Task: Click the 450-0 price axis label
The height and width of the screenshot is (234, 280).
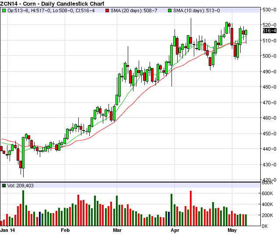Action: click(269, 134)
